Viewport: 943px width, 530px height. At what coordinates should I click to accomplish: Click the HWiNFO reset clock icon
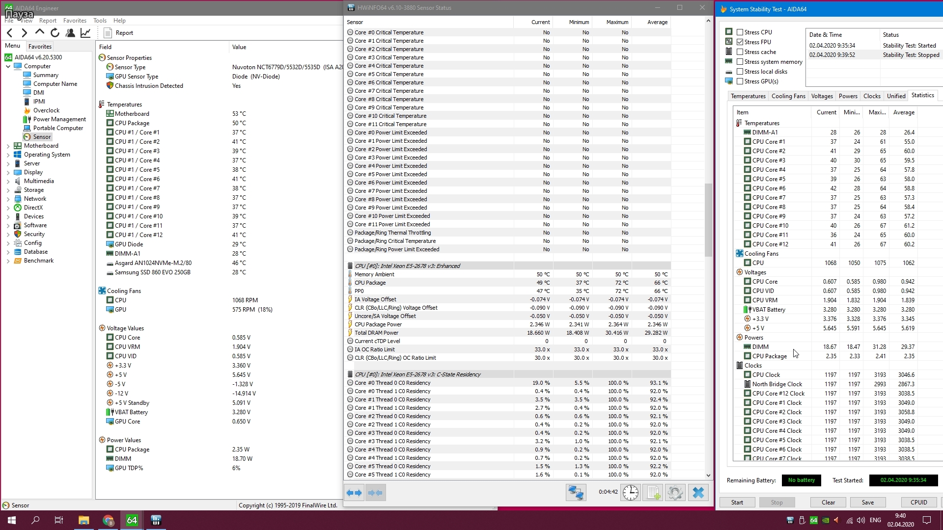pos(631,492)
